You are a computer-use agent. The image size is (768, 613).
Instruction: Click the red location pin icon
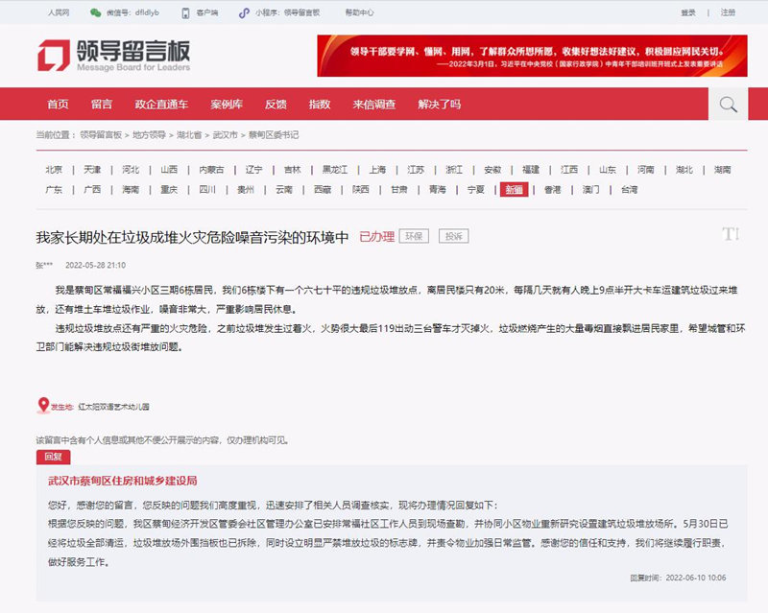point(42,406)
